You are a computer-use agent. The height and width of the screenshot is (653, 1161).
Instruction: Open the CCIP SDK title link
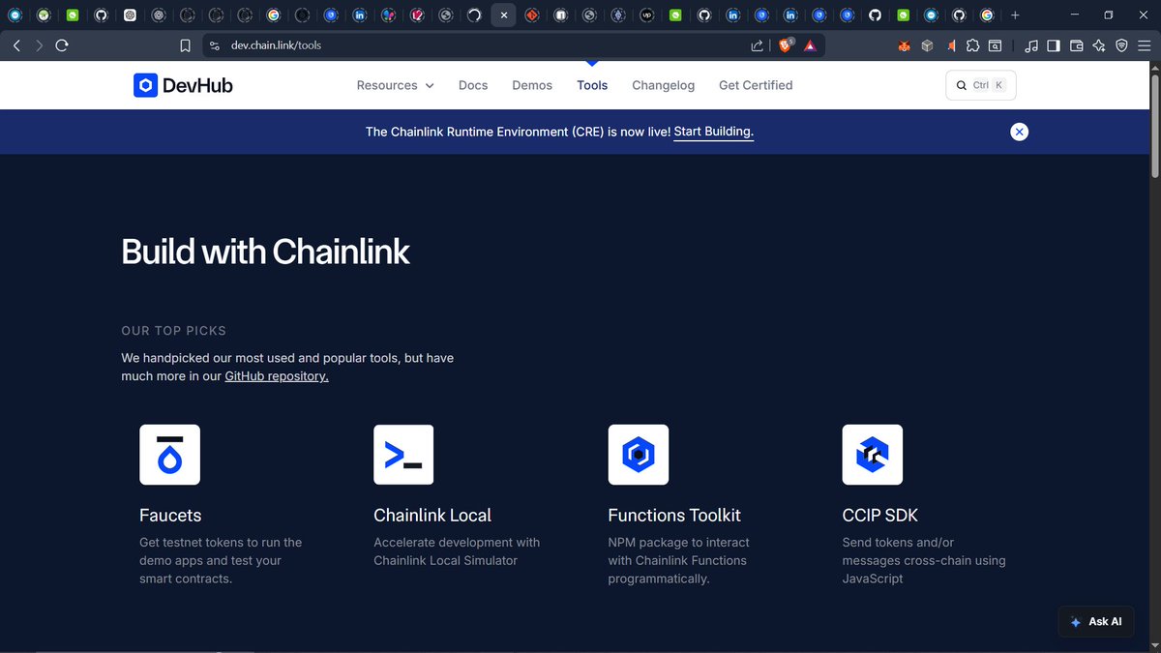tap(880, 516)
